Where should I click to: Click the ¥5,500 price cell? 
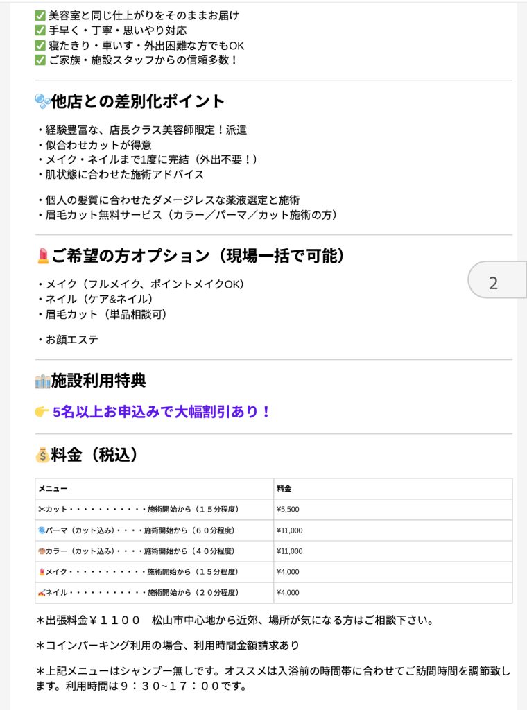point(288,510)
